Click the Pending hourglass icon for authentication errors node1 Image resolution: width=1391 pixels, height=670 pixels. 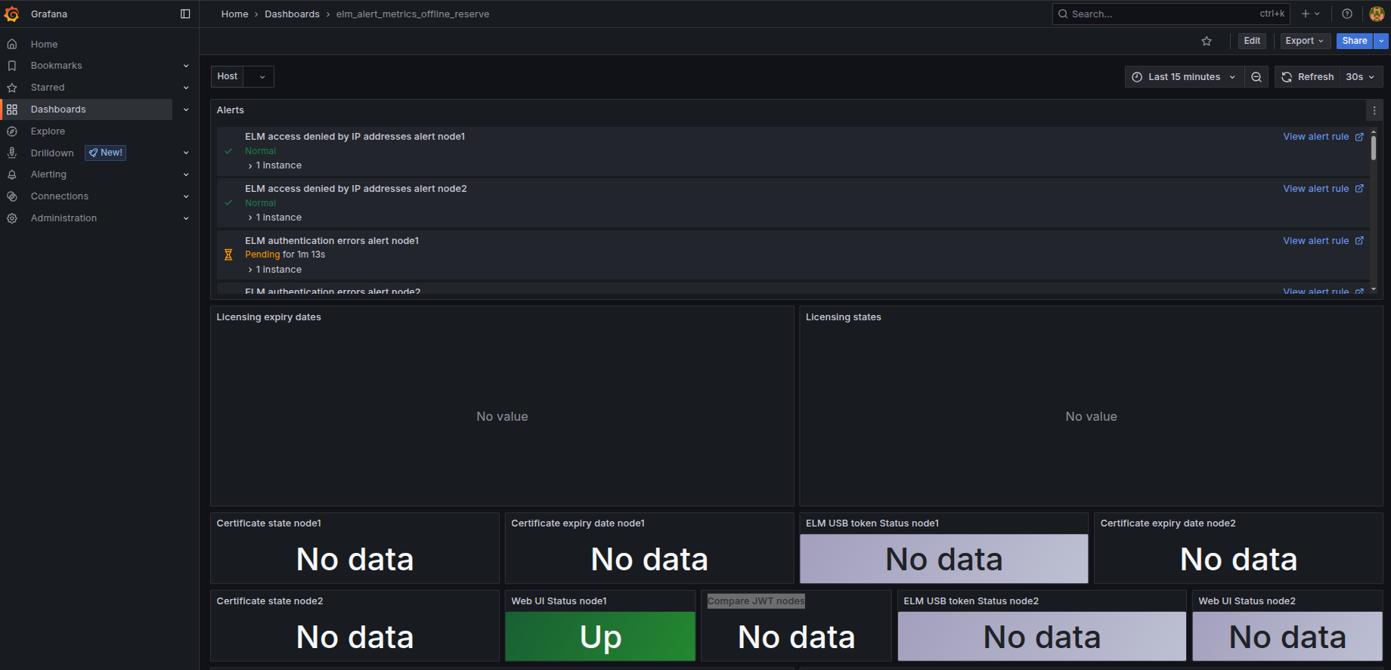click(x=228, y=255)
